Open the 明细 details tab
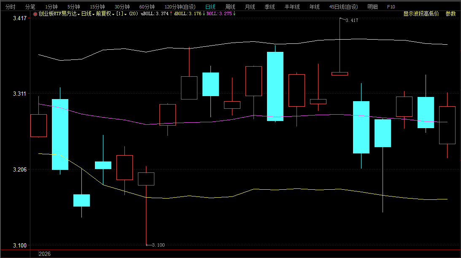This screenshot has width=461, height=258. point(372,7)
